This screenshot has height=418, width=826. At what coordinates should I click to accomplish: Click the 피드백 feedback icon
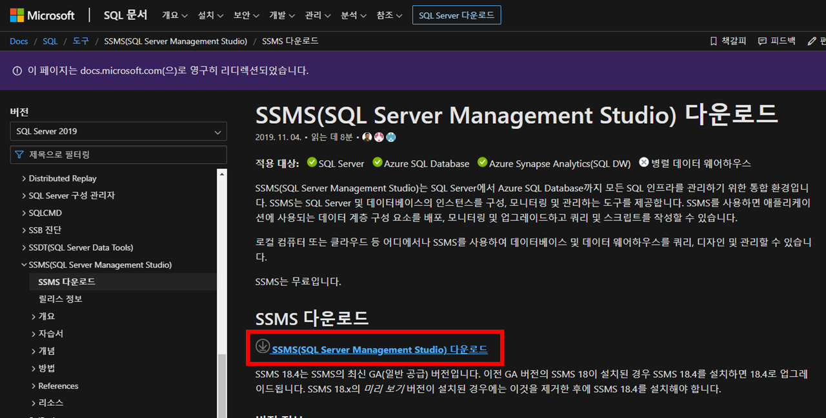point(762,41)
